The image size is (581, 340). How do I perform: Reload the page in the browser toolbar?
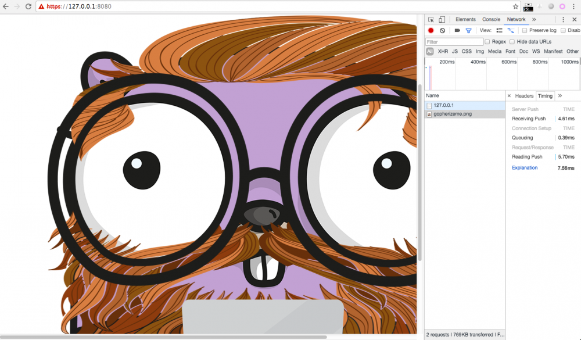(28, 6)
